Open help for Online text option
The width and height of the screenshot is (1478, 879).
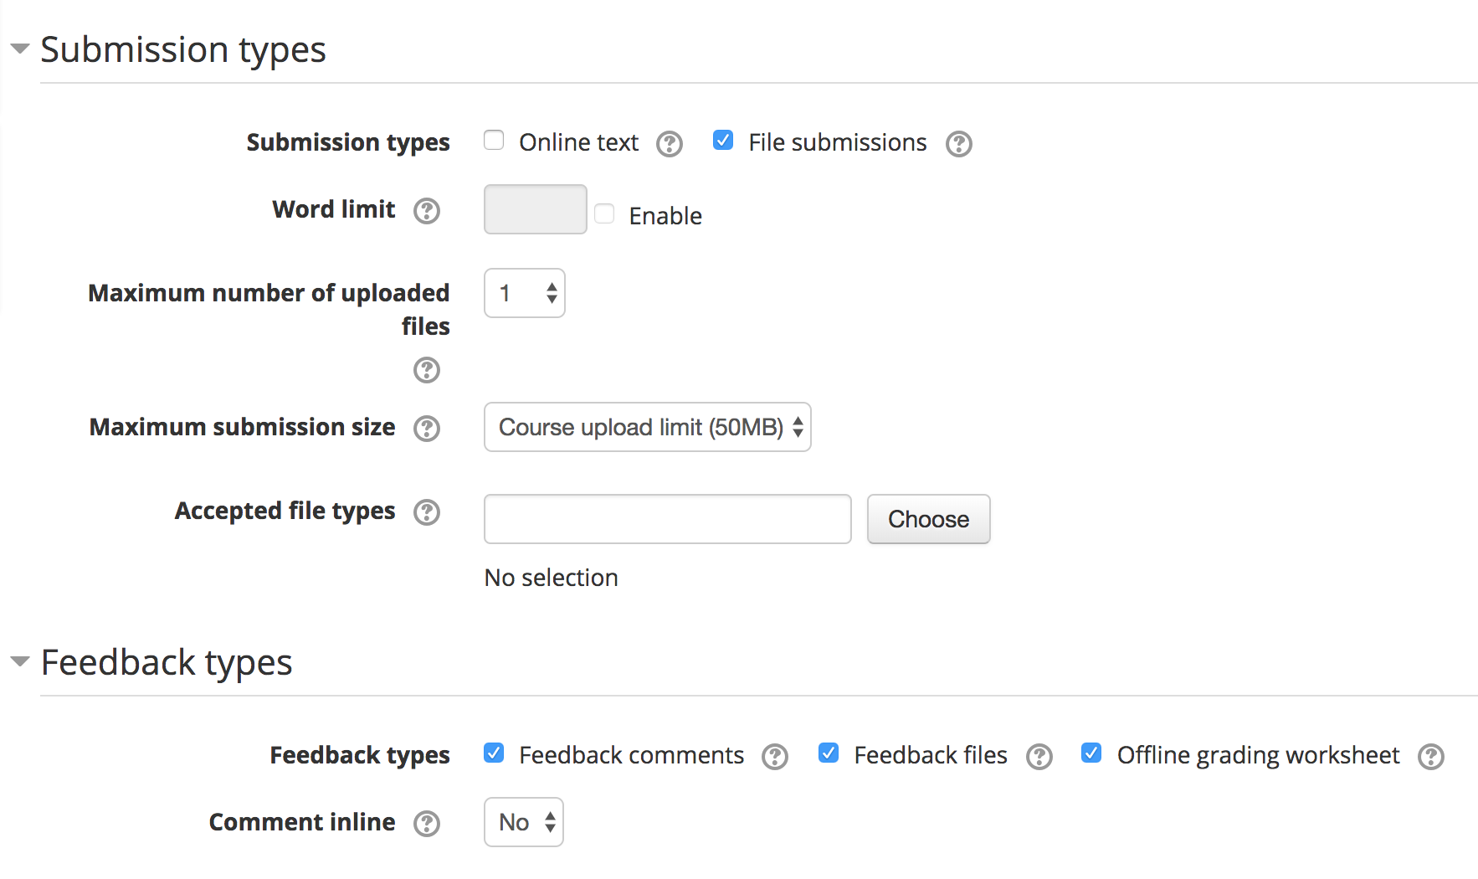(x=670, y=144)
